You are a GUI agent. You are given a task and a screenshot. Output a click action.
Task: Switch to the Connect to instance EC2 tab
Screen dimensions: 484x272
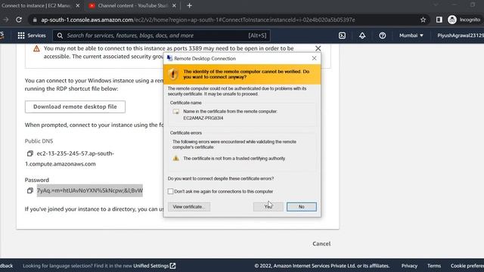36,5
